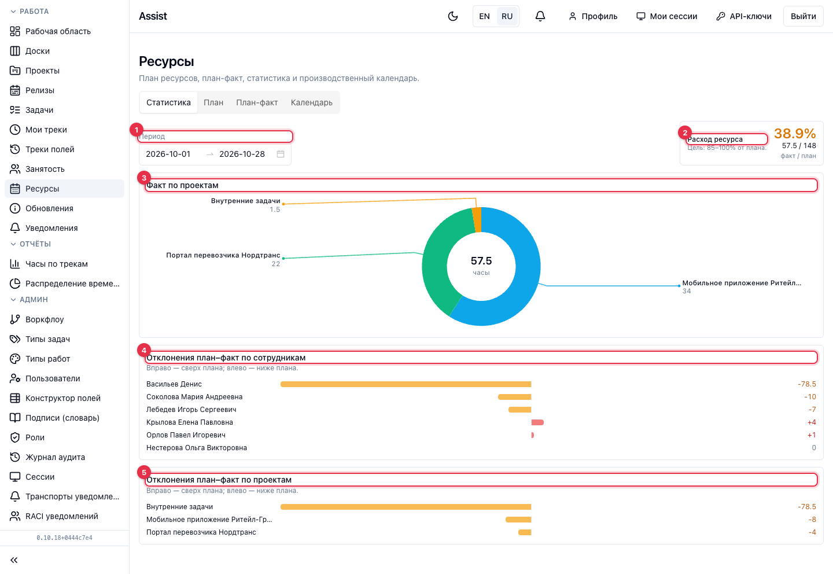Click the version text 0.10.18+0444c7e4
The image size is (833, 574).
64,538
